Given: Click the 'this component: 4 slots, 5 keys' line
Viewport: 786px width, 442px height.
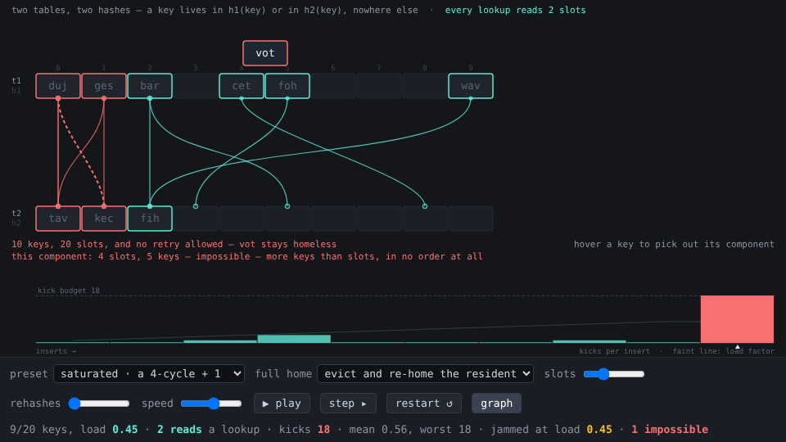Looking at the screenshot, I should [x=246, y=256].
